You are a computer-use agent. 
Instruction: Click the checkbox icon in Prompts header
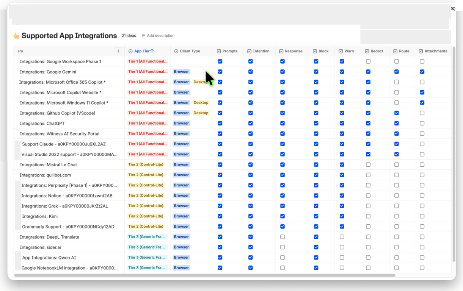219,51
